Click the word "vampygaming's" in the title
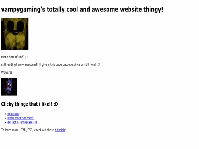Screen dimensions: 199x149 point(23,9)
